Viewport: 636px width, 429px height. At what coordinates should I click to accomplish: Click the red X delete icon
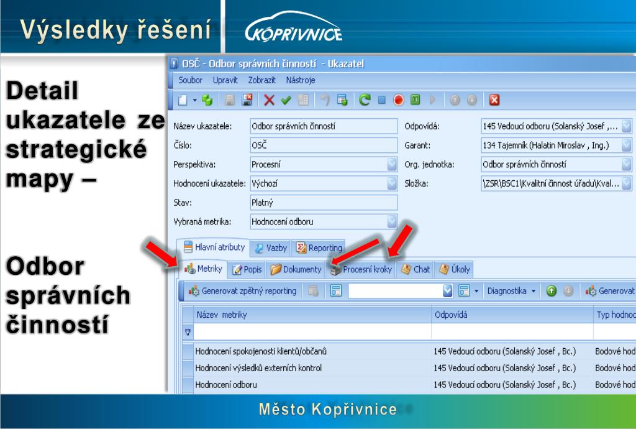click(269, 100)
